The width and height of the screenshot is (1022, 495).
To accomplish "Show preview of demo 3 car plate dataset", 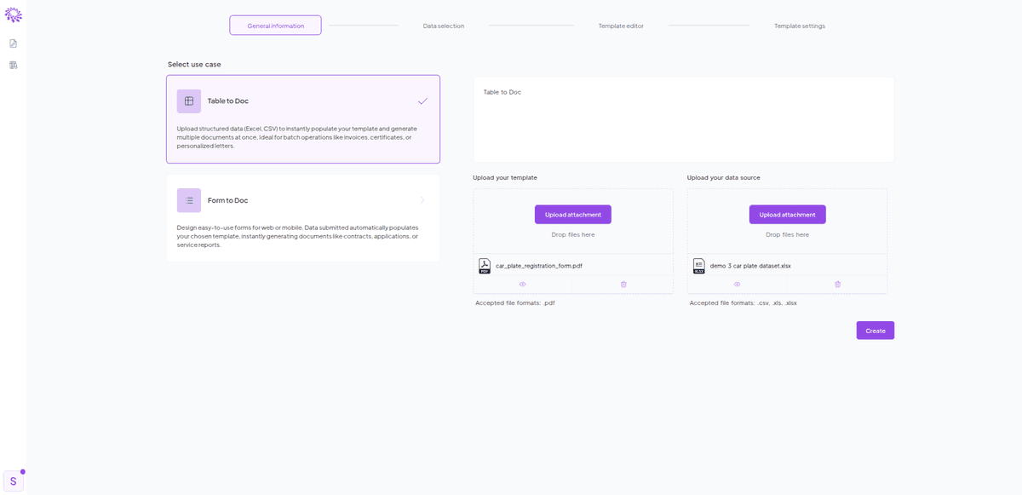I will coord(736,284).
